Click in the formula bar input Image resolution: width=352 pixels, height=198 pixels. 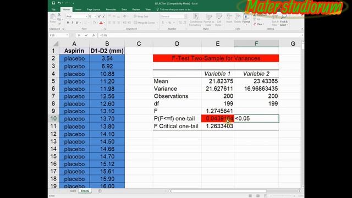pos(200,35)
